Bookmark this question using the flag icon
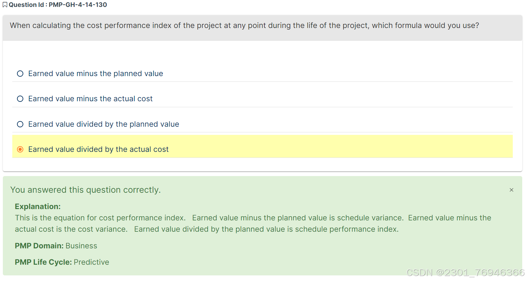Screen dimensions: 526x282 pyautogui.click(x=5, y=5)
